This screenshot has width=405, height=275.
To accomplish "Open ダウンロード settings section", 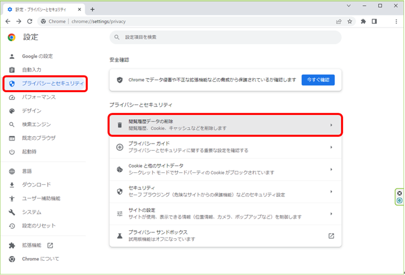I will click(x=36, y=185).
